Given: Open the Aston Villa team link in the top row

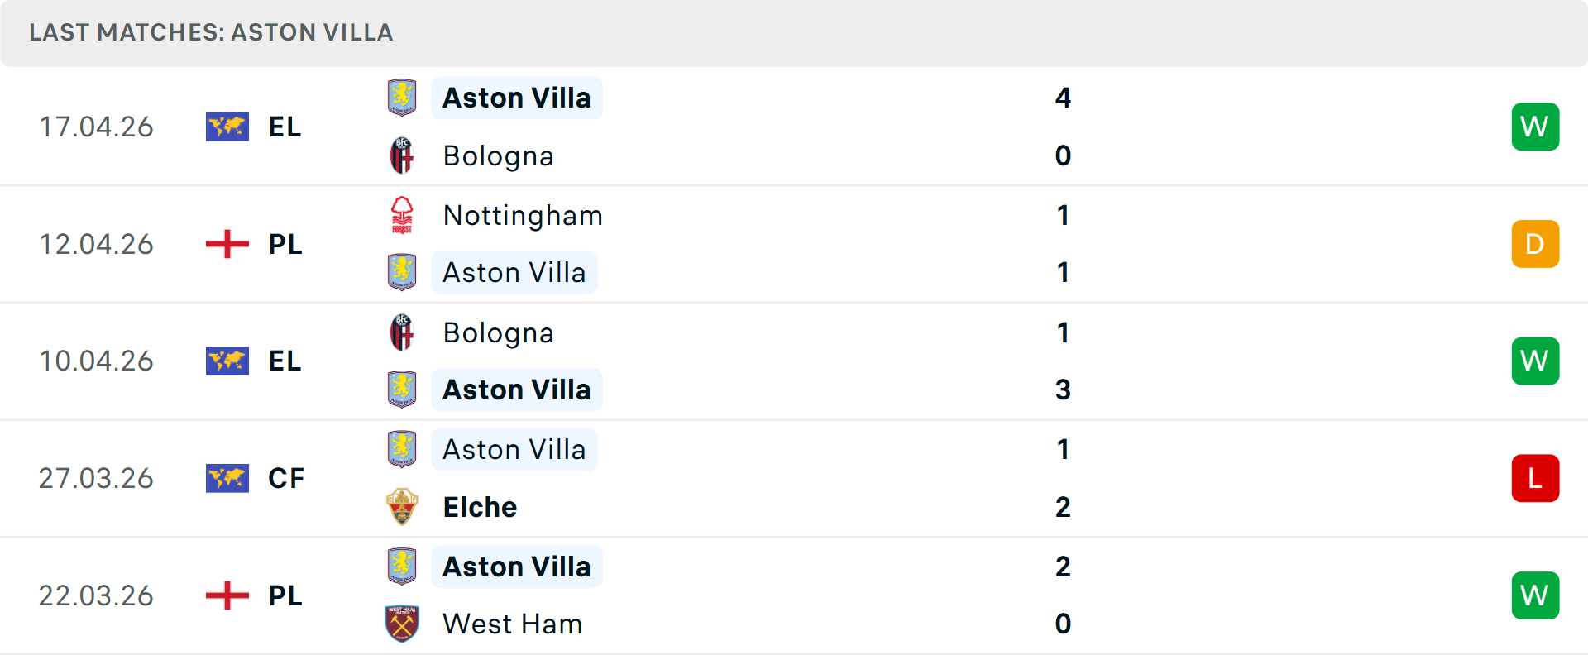Looking at the screenshot, I should click(x=517, y=98).
